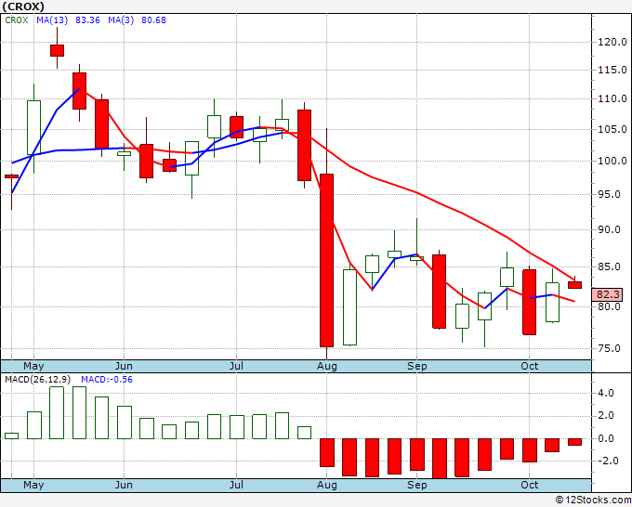The width and height of the screenshot is (632, 507).
Task: Select the MA(3) value 80.68
Action: point(153,20)
